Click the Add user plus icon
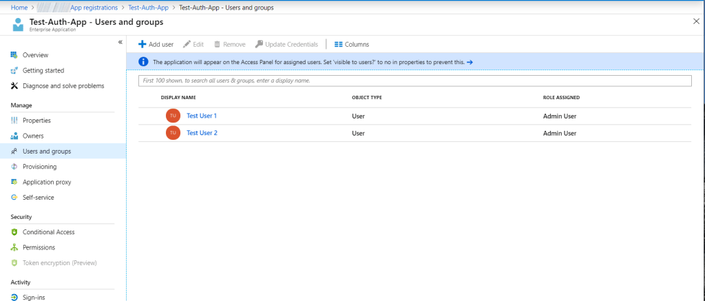 [143, 44]
